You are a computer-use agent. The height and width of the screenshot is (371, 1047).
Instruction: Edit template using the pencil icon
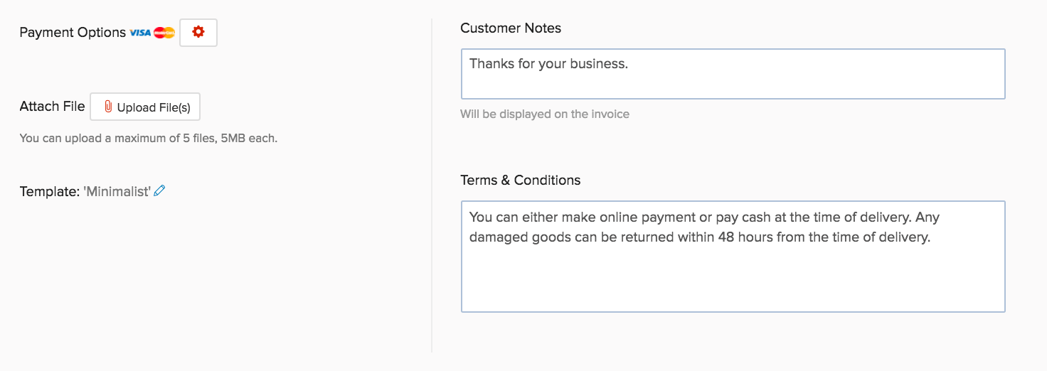[x=159, y=190]
